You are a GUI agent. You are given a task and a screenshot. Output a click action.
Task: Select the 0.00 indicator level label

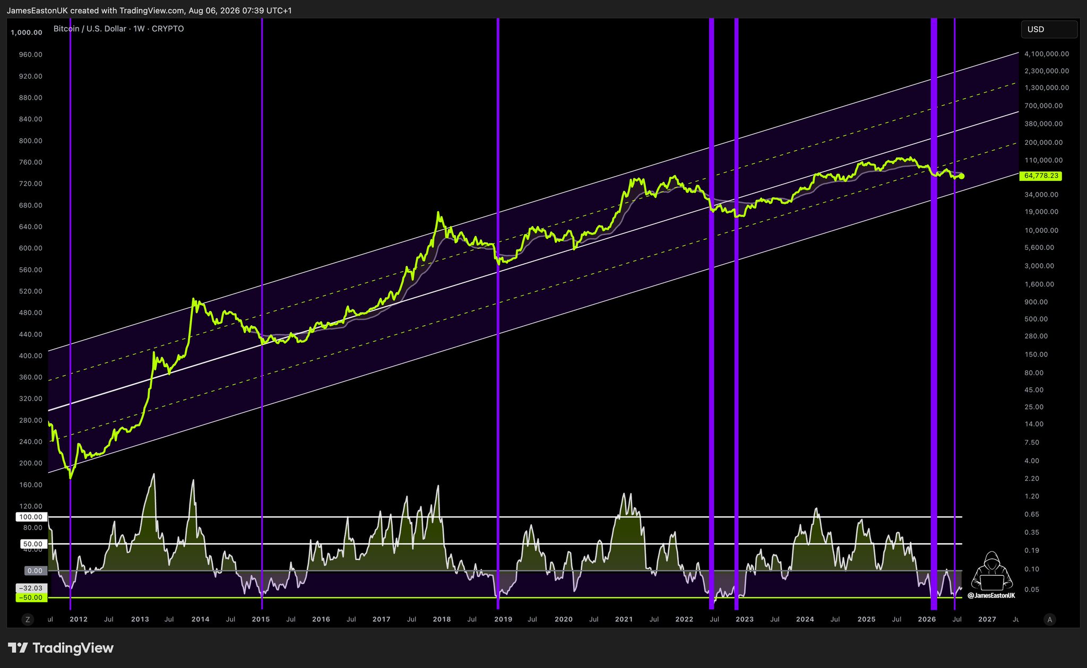[35, 571]
